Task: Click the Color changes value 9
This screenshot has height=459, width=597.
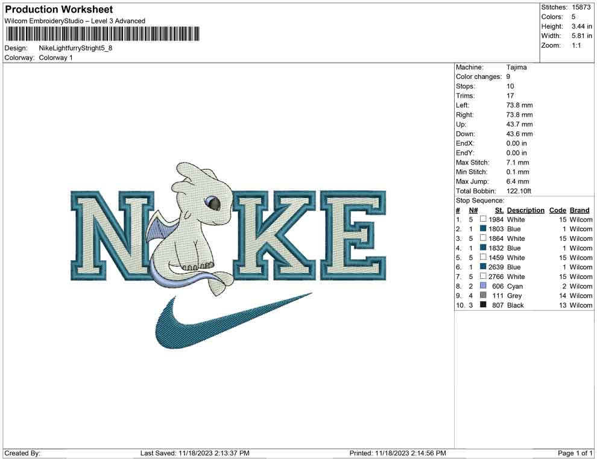Action: coord(508,77)
